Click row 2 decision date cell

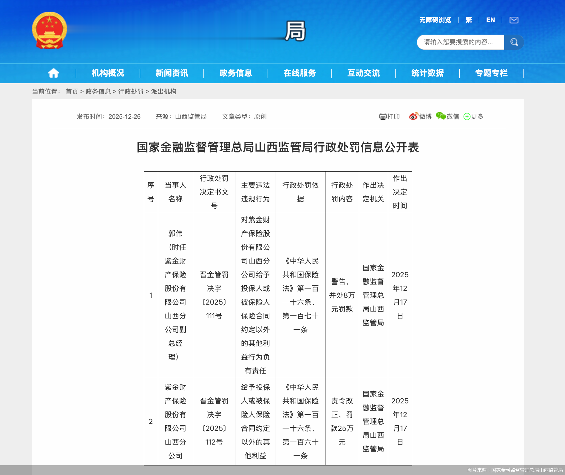(400, 422)
